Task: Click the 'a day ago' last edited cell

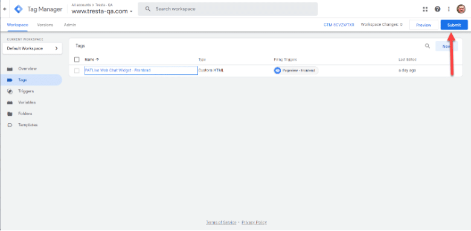Action: pos(408,71)
